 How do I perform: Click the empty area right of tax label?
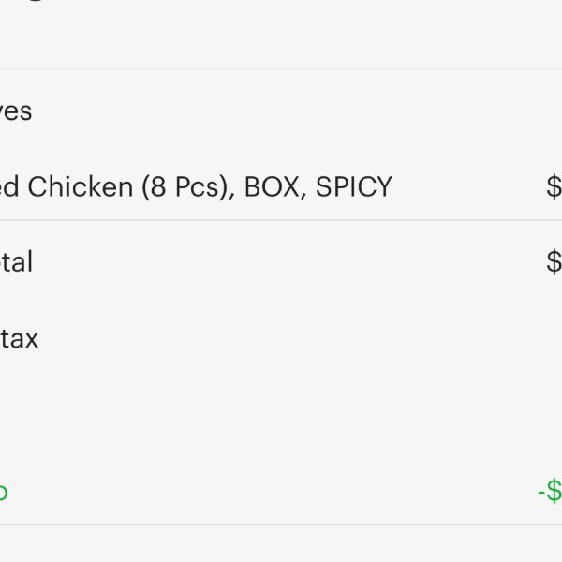[300, 338]
